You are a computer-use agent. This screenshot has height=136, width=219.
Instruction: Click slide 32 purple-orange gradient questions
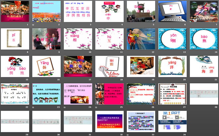110,121
